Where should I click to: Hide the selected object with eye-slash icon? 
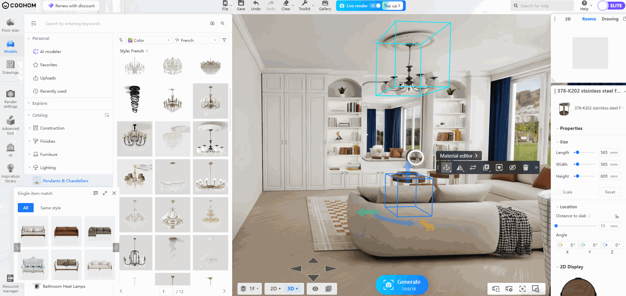coord(513,167)
